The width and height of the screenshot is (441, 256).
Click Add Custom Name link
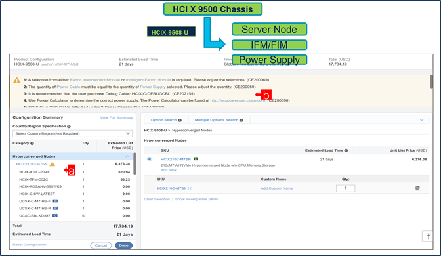(277, 188)
